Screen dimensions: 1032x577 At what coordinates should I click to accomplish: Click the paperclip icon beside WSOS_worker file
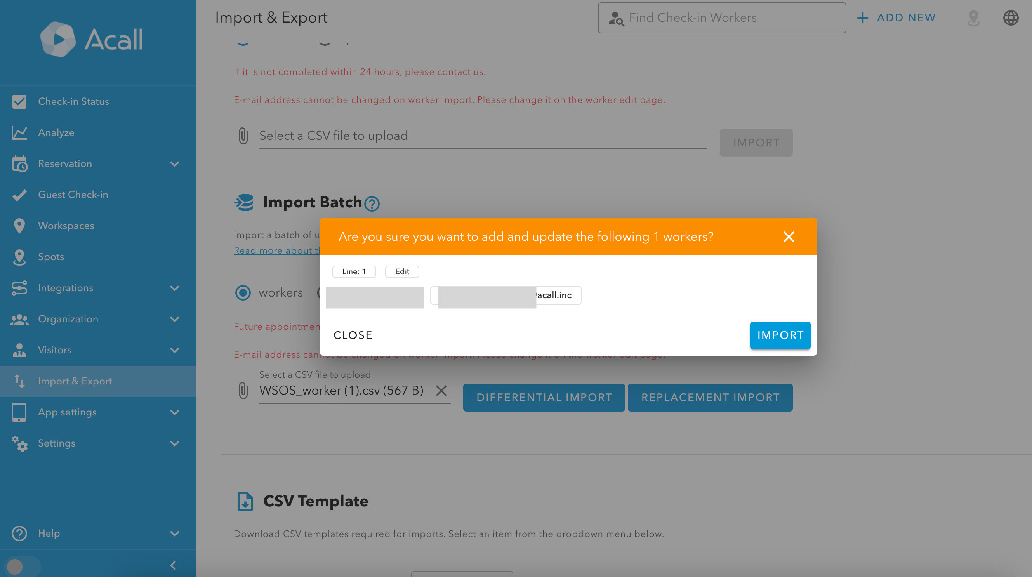(x=243, y=390)
